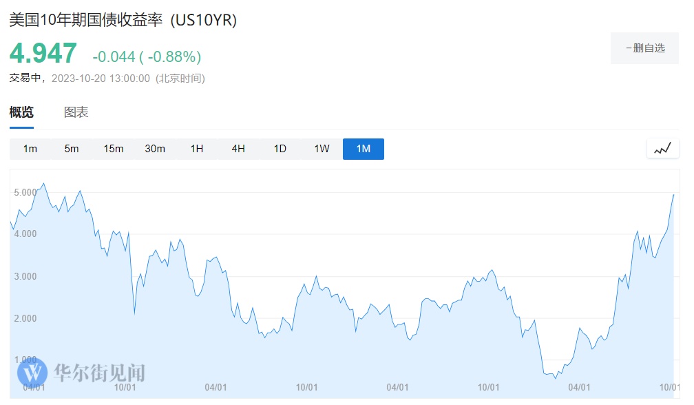Choose the 30m interval
The width and height of the screenshot is (694, 405).
pos(155,149)
